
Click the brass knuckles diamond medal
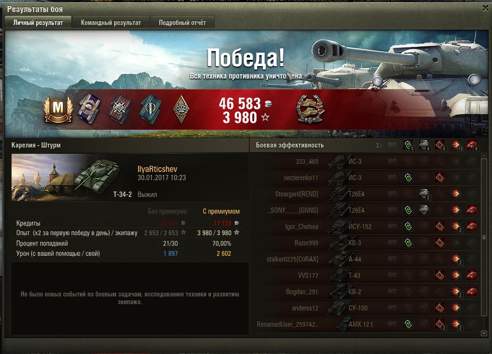point(181,109)
